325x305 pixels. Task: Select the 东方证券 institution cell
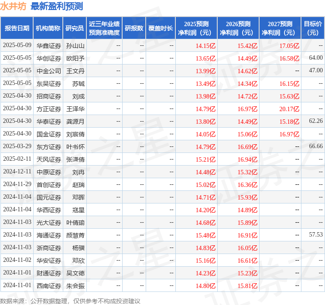49,146
